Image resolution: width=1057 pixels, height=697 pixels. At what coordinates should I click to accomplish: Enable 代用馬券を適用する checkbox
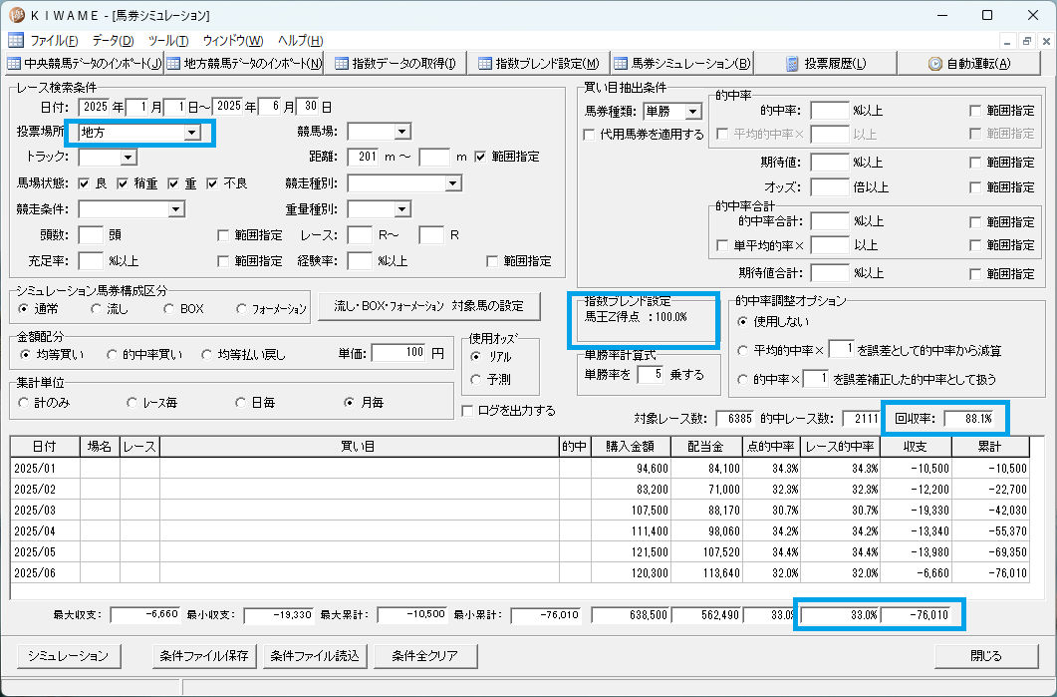click(589, 135)
